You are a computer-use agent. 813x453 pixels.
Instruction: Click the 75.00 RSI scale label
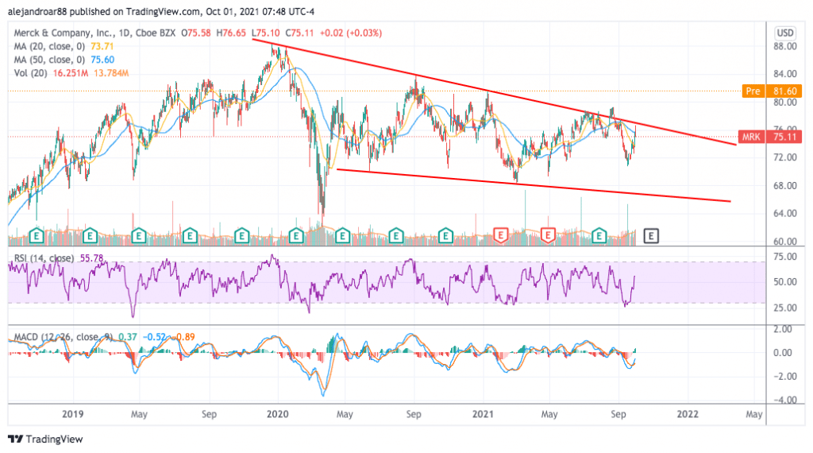(x=785, y=257)
